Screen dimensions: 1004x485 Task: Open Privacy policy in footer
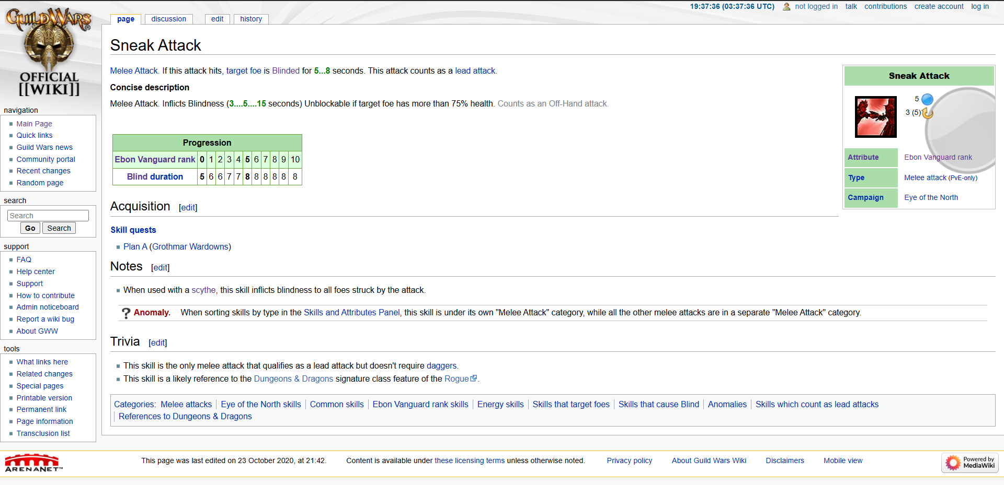click(629, 460)
